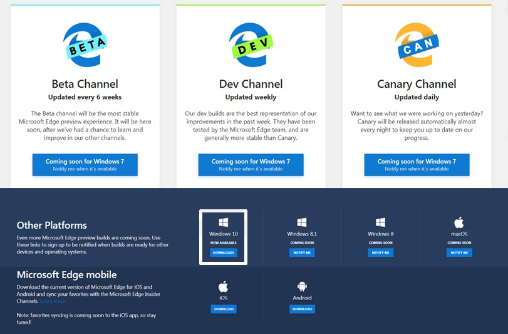
Task: Click 'COMING SOON' under Windows 8.1
Action: coord(302,243)
